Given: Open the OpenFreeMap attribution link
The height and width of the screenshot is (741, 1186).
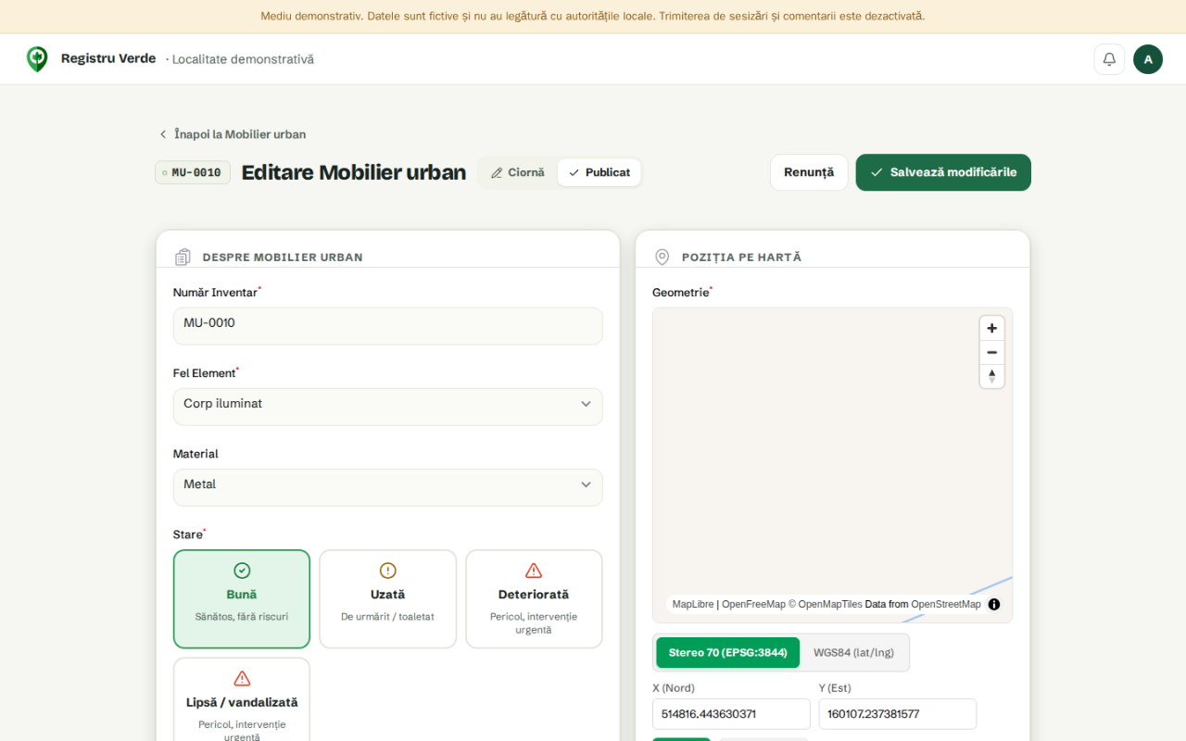Looking at the screenshot, I should pyautogui.click(x=753, y=605).
